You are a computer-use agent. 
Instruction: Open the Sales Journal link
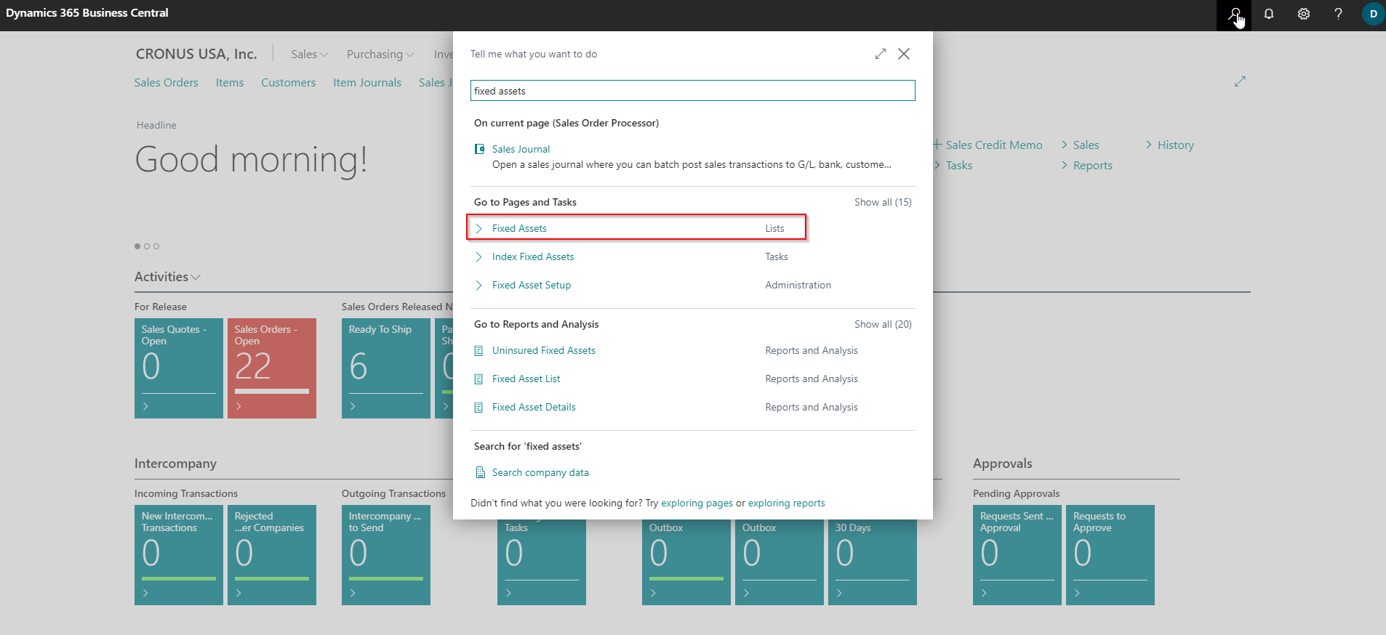coord(521,149)
